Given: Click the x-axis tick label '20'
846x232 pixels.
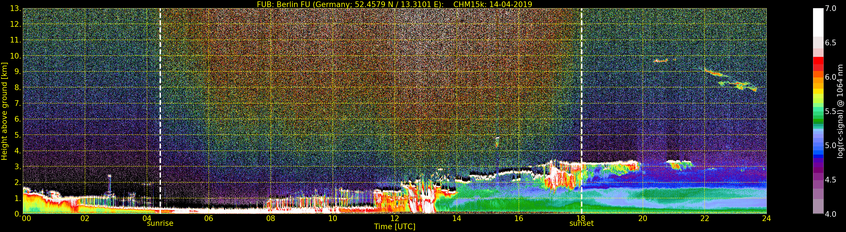Looking at the screenshot, I should click(x=642, y=218).
